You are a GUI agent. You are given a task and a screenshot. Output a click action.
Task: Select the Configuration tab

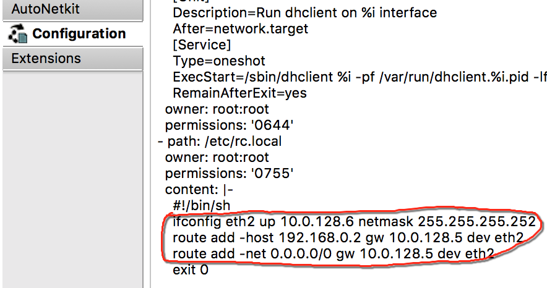pos(72,34)
